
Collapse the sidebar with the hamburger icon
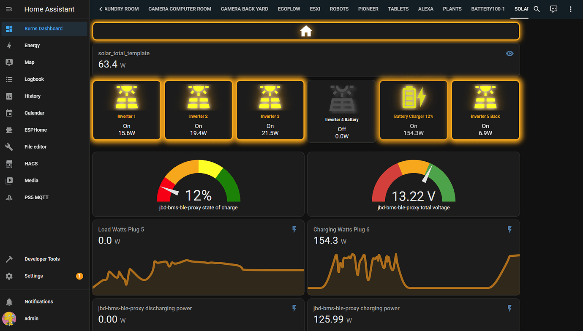9,9
